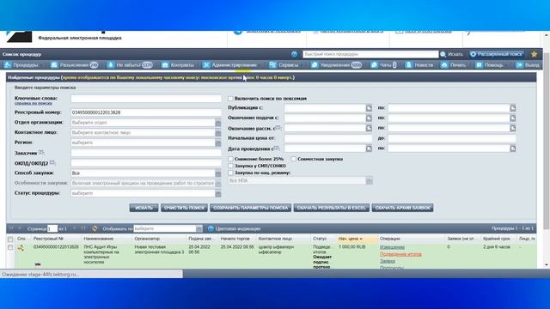Open the Разъяснения menu item
This screenshot has height=309, width=550.
(74, 65)
